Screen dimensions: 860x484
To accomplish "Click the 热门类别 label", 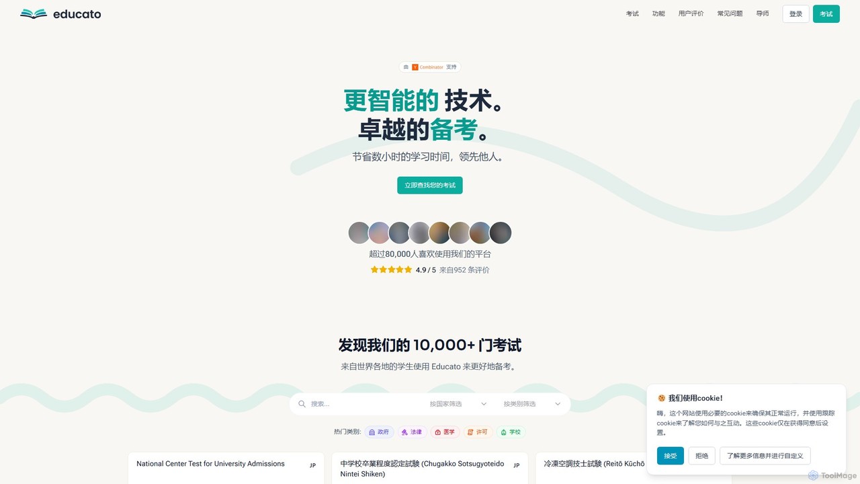I will pos(347,432).
